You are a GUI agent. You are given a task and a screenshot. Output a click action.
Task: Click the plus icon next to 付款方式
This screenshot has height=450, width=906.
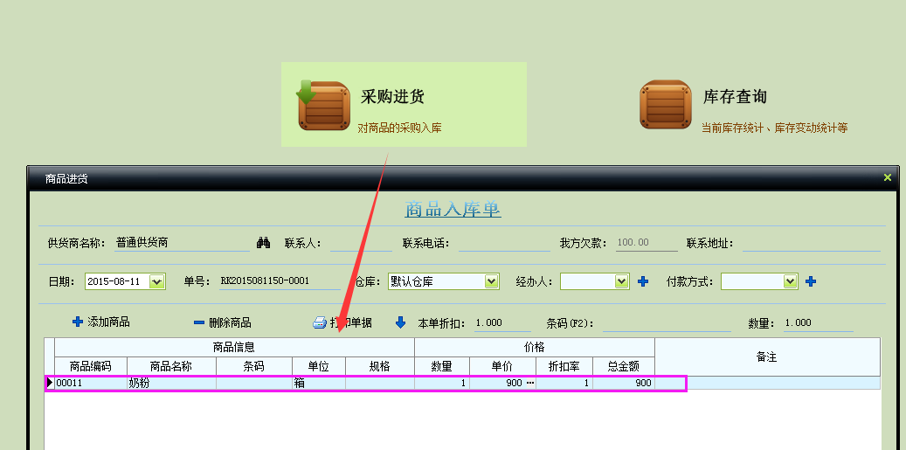[811, 281]
